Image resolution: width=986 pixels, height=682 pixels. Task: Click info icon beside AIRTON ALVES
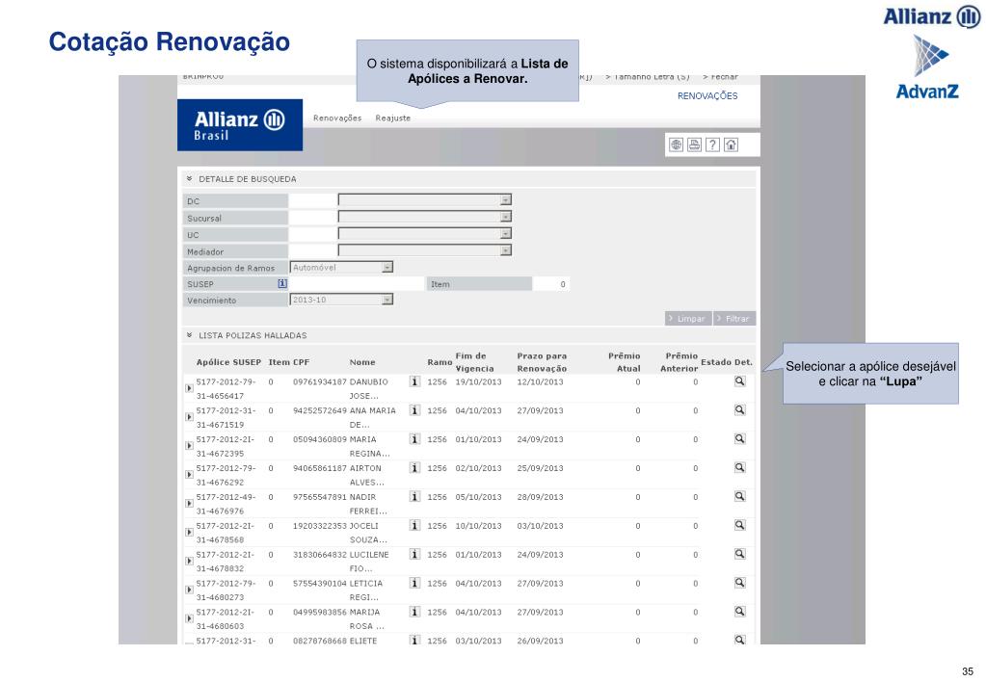414,468
